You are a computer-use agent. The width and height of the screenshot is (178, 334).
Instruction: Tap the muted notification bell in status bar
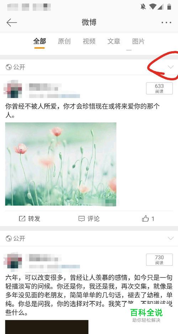click(143, 7)
